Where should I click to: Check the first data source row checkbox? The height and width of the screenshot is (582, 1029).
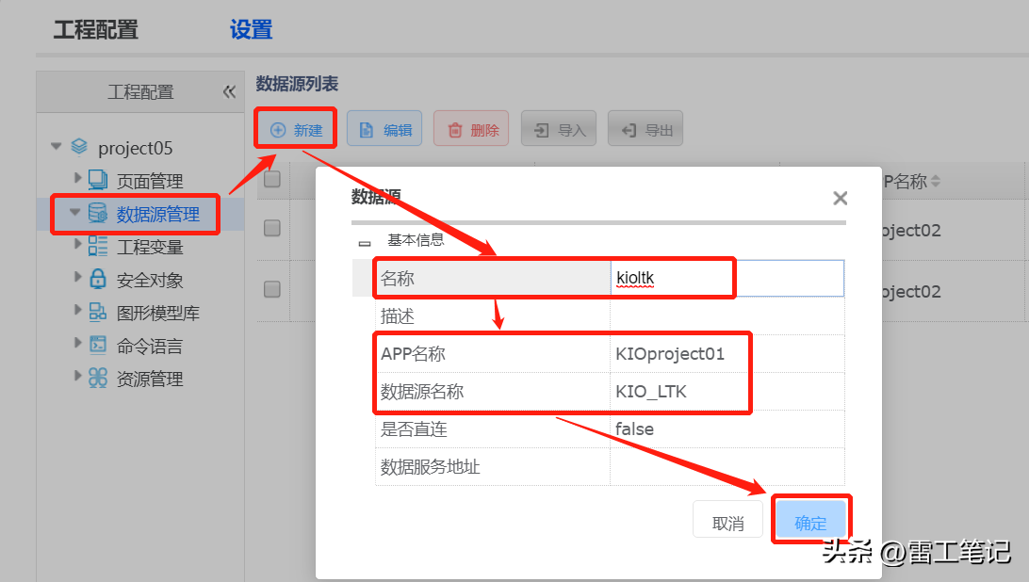[272, 228]
